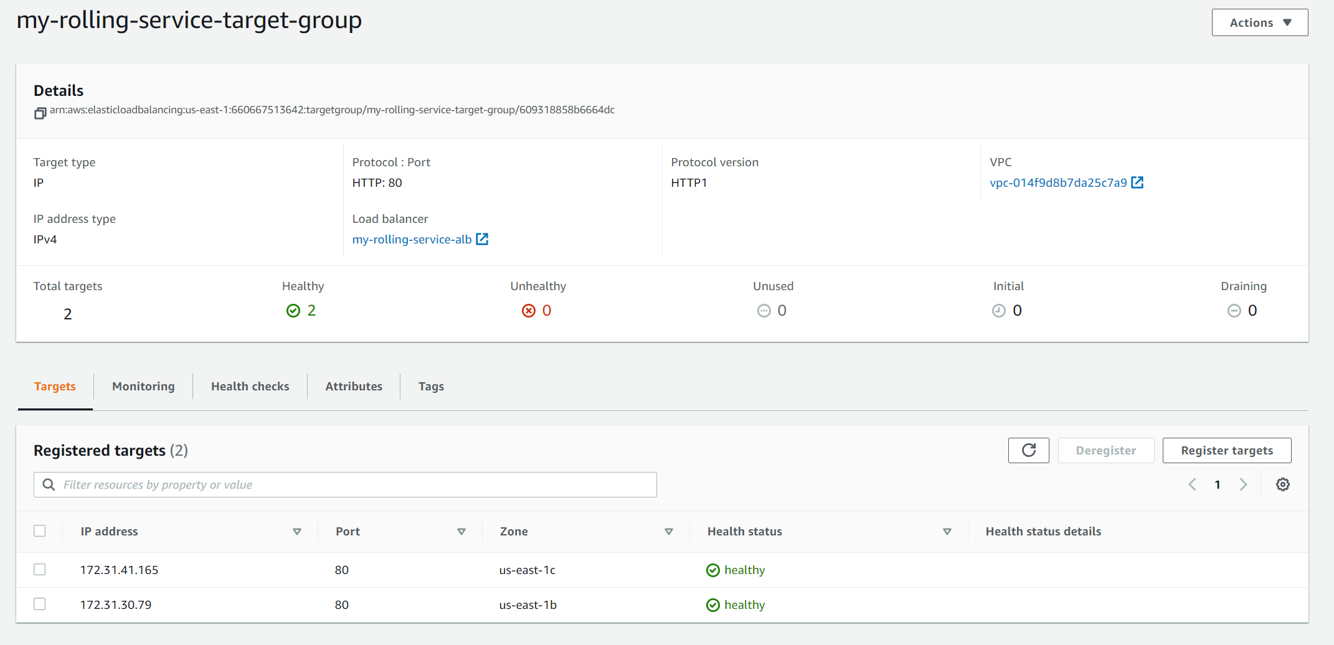
Task: Open the Monitoring tab
Action: [x=143, y=386]
